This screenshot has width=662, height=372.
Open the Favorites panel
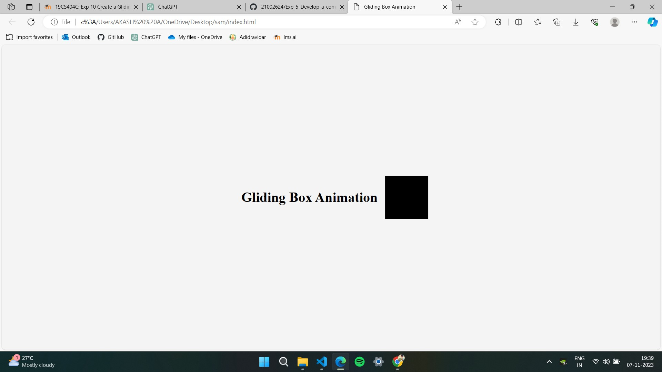coord(538,22)
